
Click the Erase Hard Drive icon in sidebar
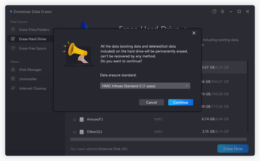point(13,39)
